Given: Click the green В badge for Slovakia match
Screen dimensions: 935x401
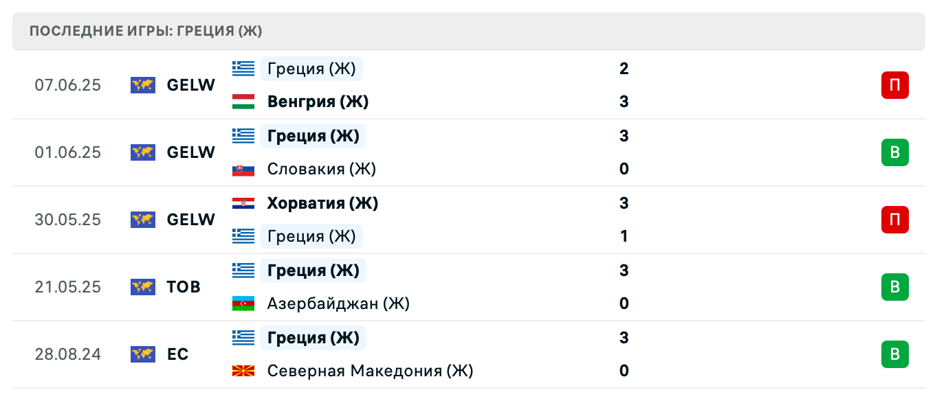Looking at the screenshot, I should coord(894,152).
